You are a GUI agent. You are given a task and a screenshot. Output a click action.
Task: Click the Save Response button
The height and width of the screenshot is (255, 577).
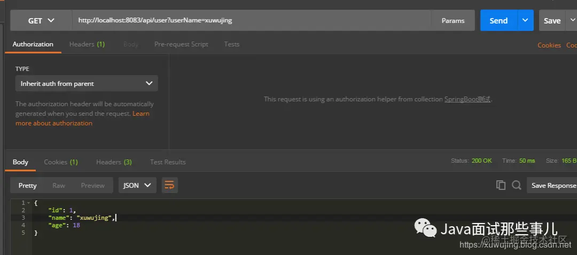point(552,186)
